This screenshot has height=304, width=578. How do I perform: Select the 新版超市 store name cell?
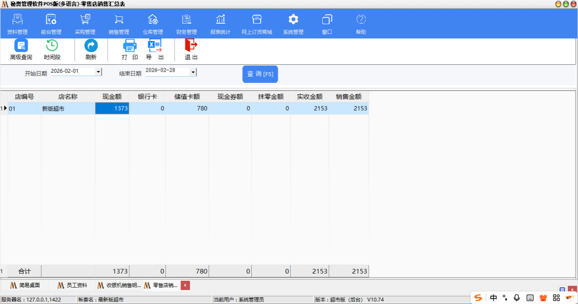tap(67, 108)
